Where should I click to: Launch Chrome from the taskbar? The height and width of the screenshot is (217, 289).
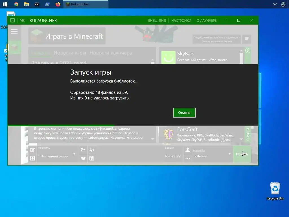(x=16, y=4)
